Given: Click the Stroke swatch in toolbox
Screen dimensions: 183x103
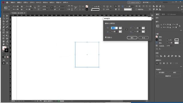Looking at the screenshot, I should click(x=6, y=50).
